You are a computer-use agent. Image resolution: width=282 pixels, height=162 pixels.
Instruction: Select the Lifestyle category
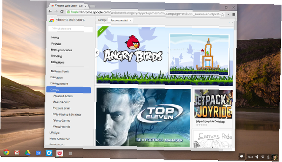click(x=54, y=133)
